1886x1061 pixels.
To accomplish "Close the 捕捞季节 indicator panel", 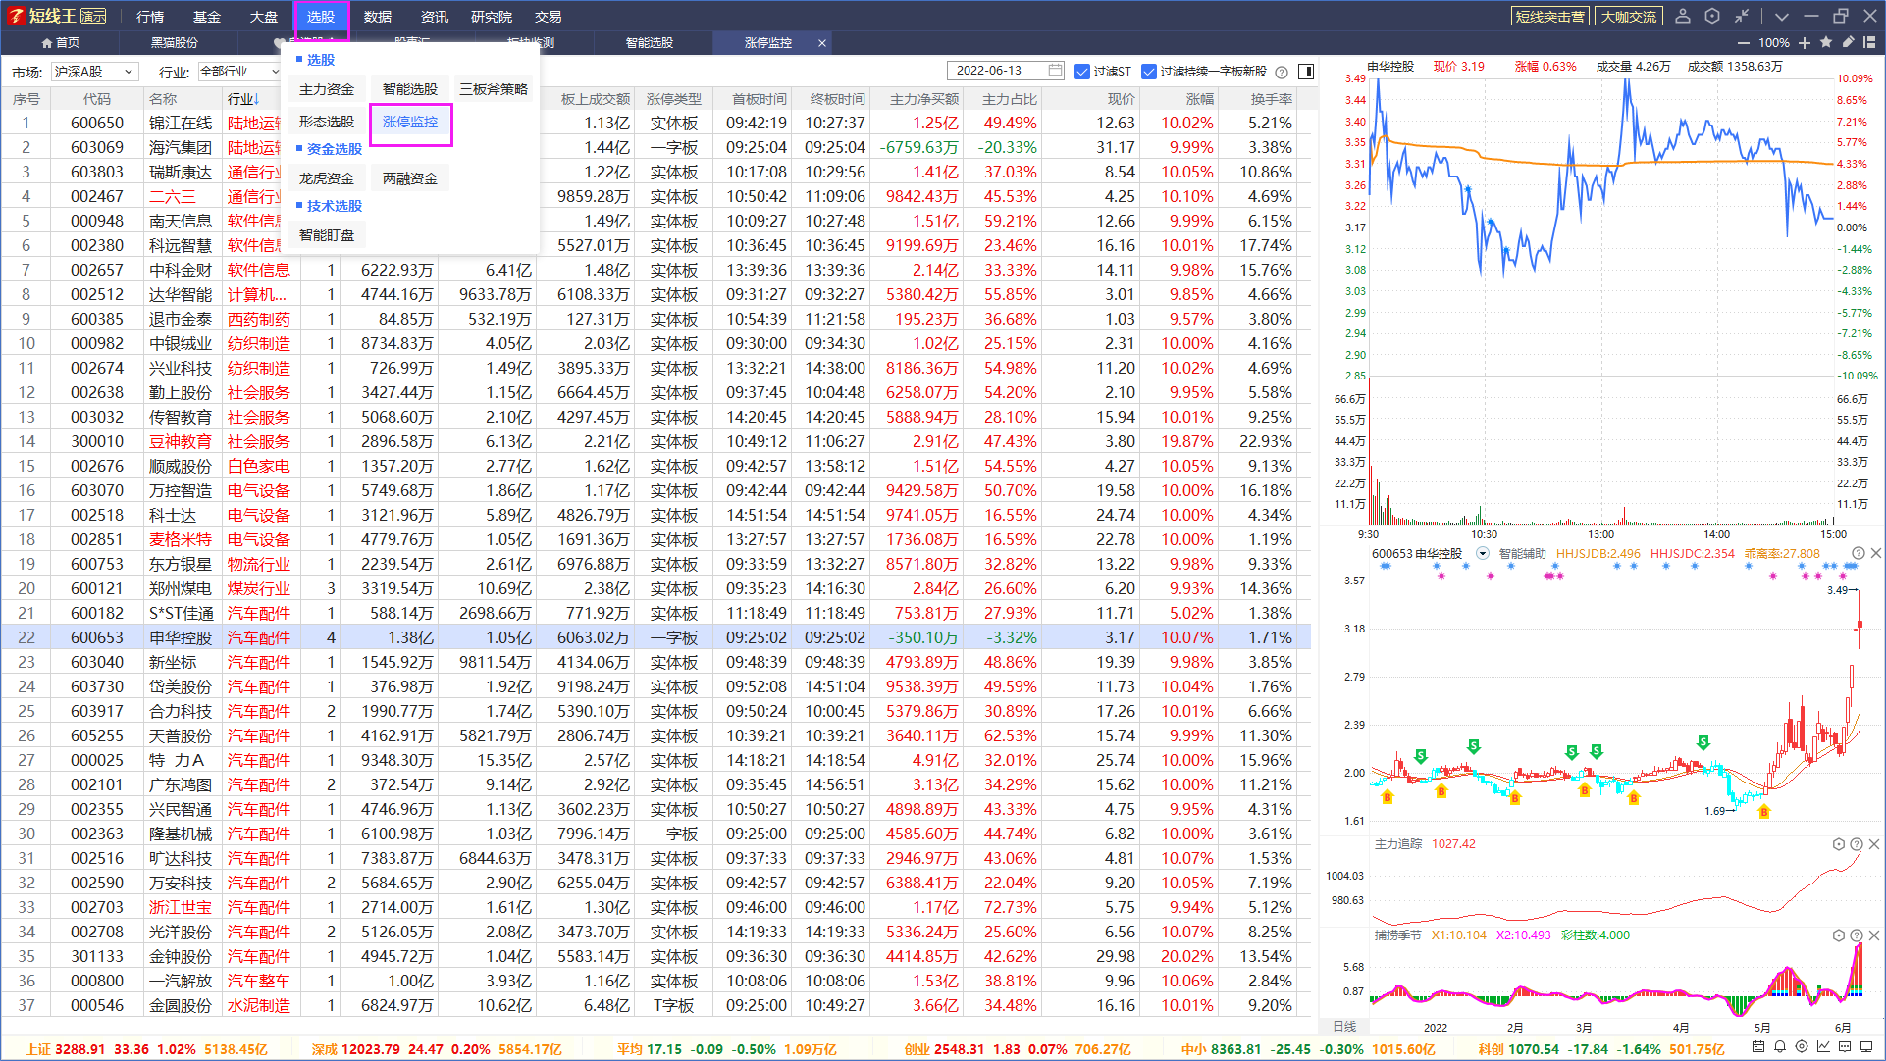I will [x=1874, y=935].
